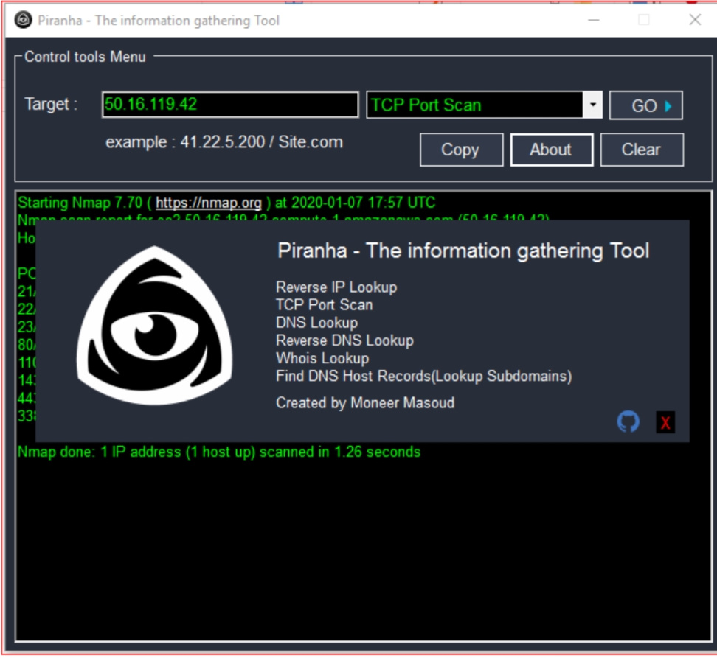Click the 'Reverse DNS Lookup' line
The height and width of the screenshot is (658, 717).
pos(344,340)
